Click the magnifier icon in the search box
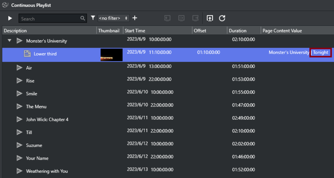 pos(83,19)
